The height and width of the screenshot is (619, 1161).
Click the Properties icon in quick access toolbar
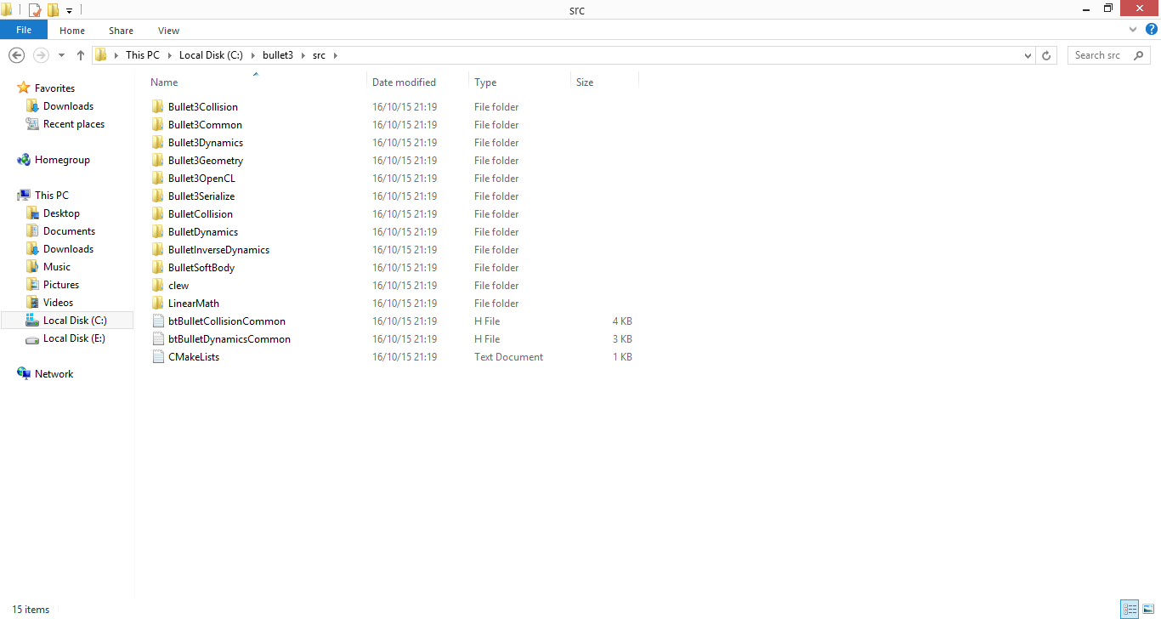point(35,10)
